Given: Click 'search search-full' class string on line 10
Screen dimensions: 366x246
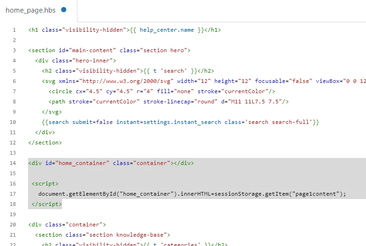Looking at the screenshot, I should pos(278,122).
